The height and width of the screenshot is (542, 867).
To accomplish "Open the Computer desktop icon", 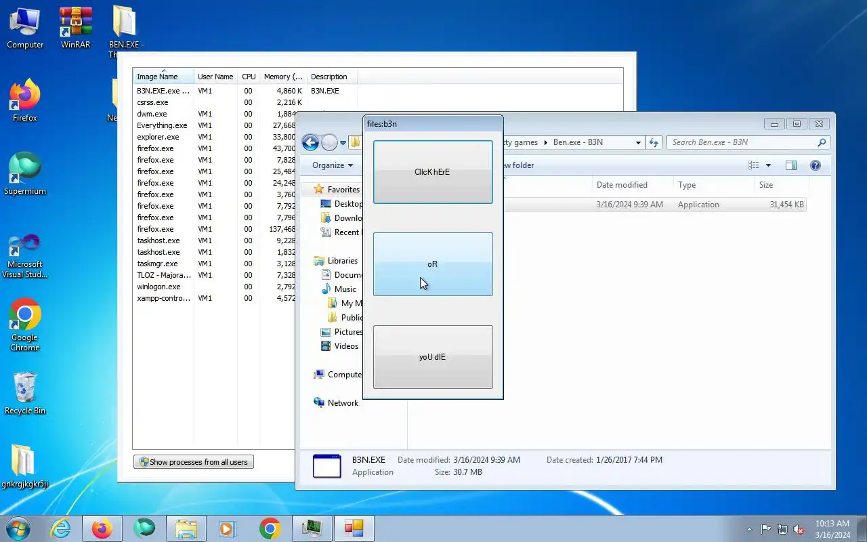I will [25, 28].
